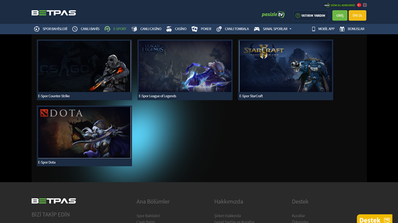Image resolution: width=398 pixels, height=223 pixels.
Task: Open Bonuslar menu link
Action: (356, 29)
